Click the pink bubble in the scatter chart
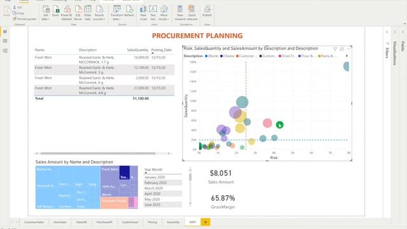This screenshot has width=407, height=229. [267, 123]
